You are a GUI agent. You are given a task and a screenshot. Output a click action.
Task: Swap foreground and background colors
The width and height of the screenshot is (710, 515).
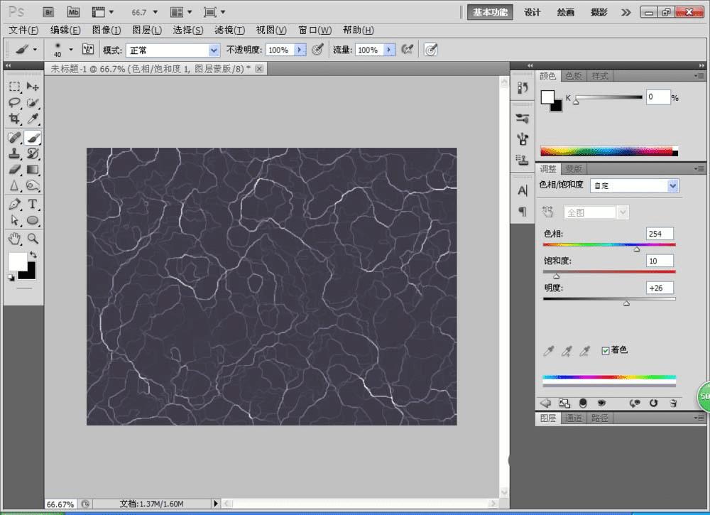pos(33,254)
